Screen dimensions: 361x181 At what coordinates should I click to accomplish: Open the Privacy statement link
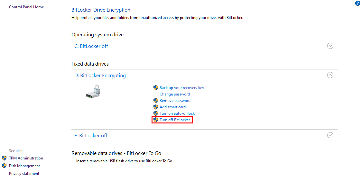click(24, 174)
